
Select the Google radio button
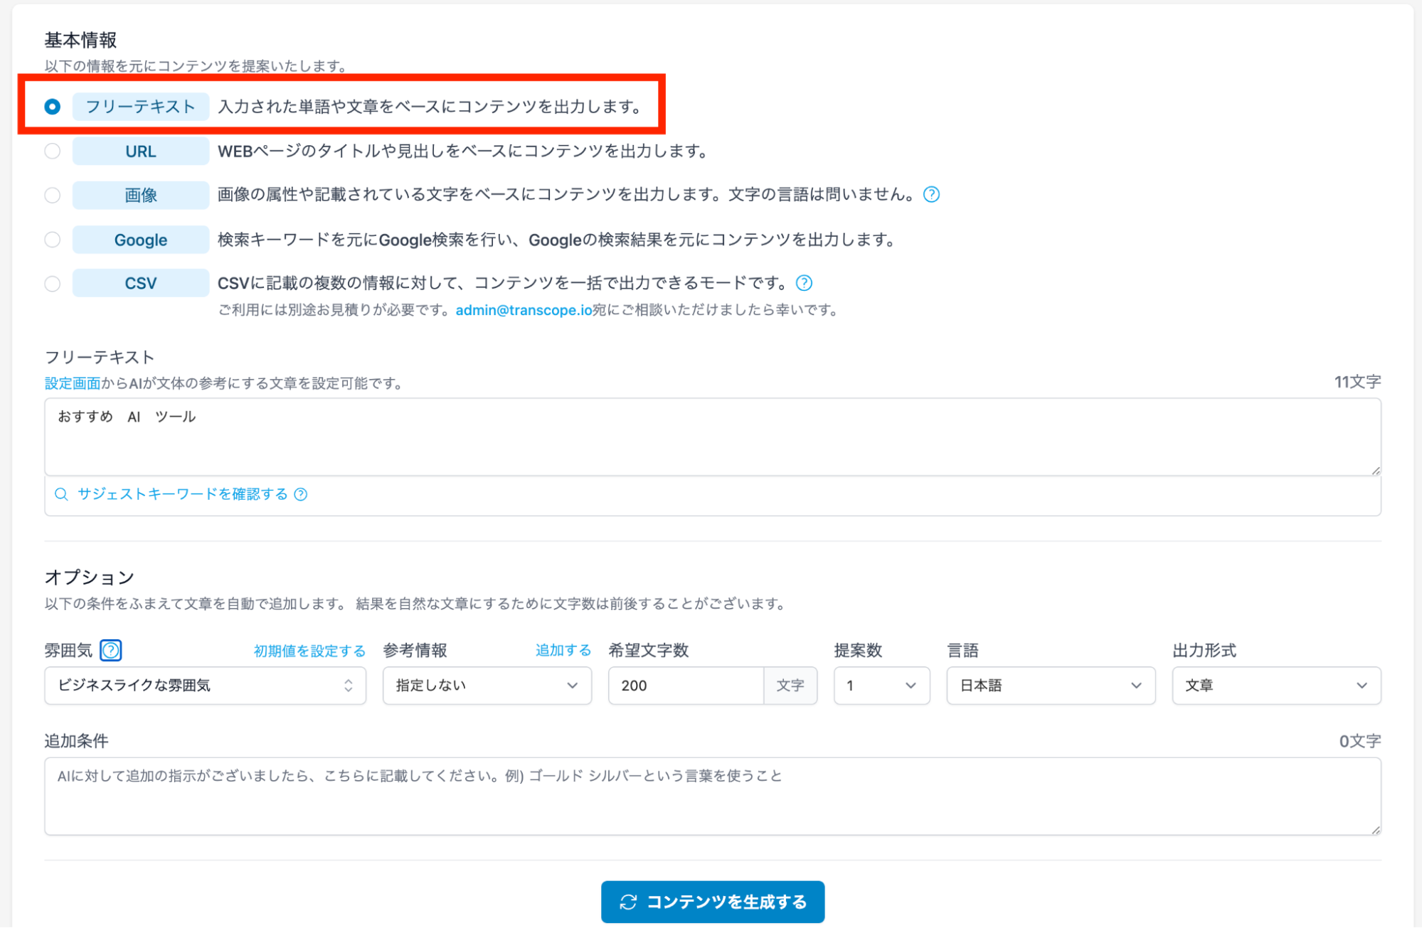pos(53,240)
